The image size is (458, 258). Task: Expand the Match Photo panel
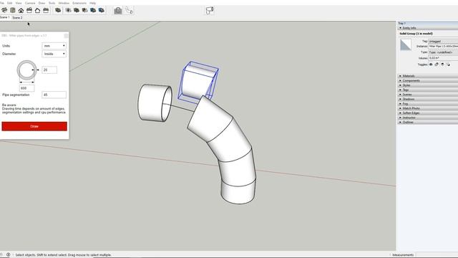point(428,108)
